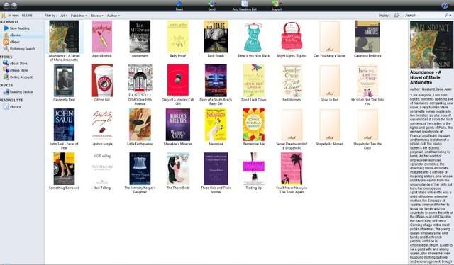Screen dimensions: 454x265
Task: Select Three Girls and Their Brother cover
Action: 216,169
